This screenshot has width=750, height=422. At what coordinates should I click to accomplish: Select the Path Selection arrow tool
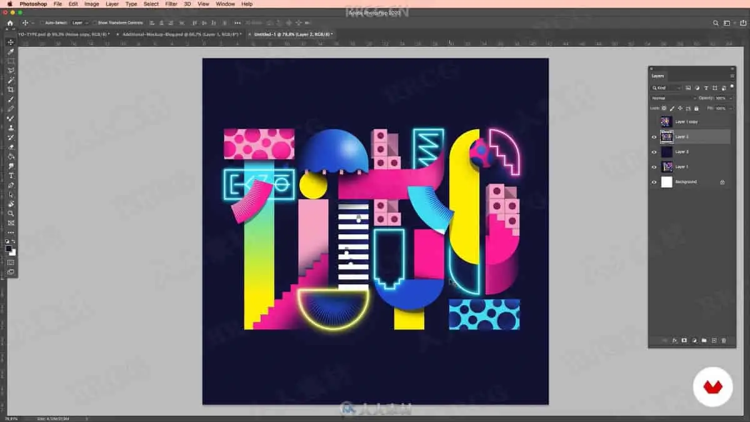11,194
